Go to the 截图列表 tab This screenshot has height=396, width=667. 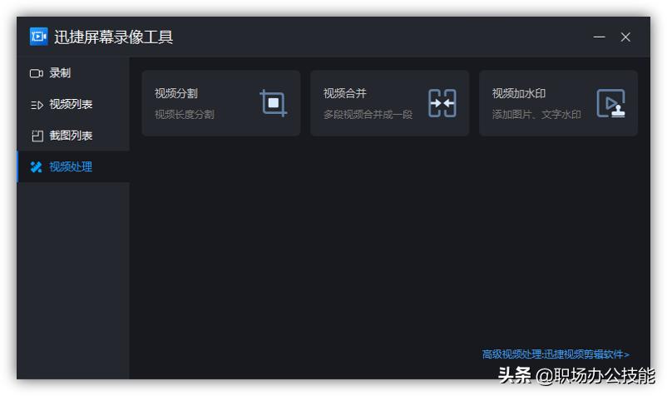pyautogui.click(x=73, y=136)
